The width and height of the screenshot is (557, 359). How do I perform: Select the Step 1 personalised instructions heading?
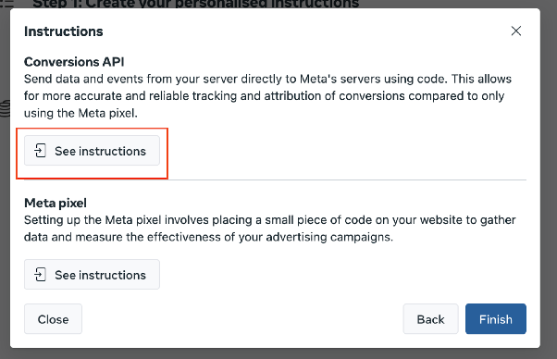(x=196, y=4)
